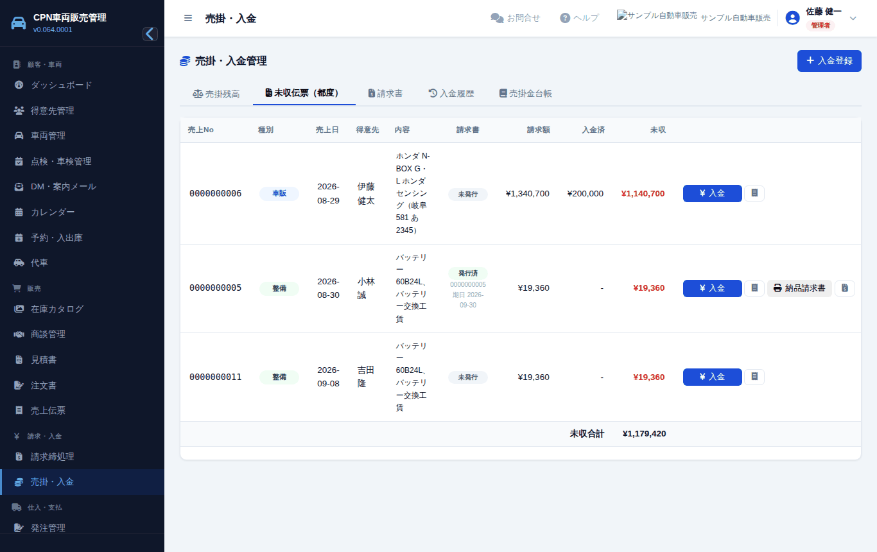Viewport: 877px width, 552px height.
Task: Open ヘルプ help link
Action: click(x=579, y=18)
